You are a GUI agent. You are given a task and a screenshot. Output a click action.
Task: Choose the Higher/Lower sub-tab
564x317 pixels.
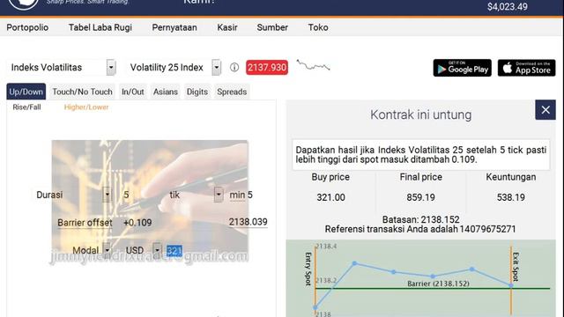(x=86, y=107)
